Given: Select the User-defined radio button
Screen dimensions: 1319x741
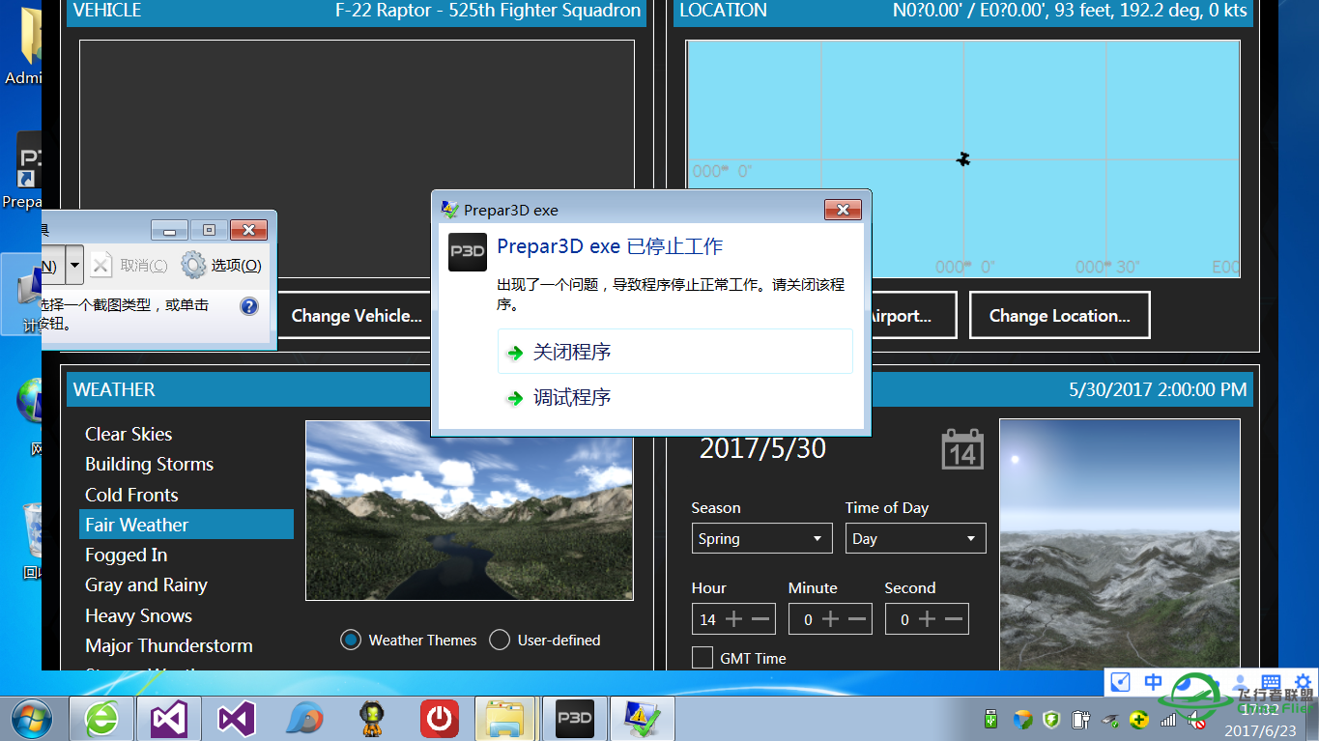Looking at the screenshot, I should click(x=500, y=640).
